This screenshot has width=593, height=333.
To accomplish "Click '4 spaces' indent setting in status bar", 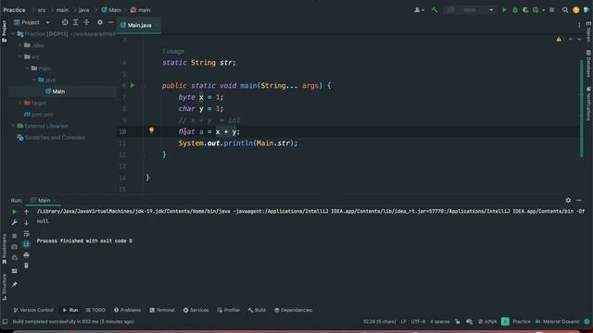I will tap(440, 322).
